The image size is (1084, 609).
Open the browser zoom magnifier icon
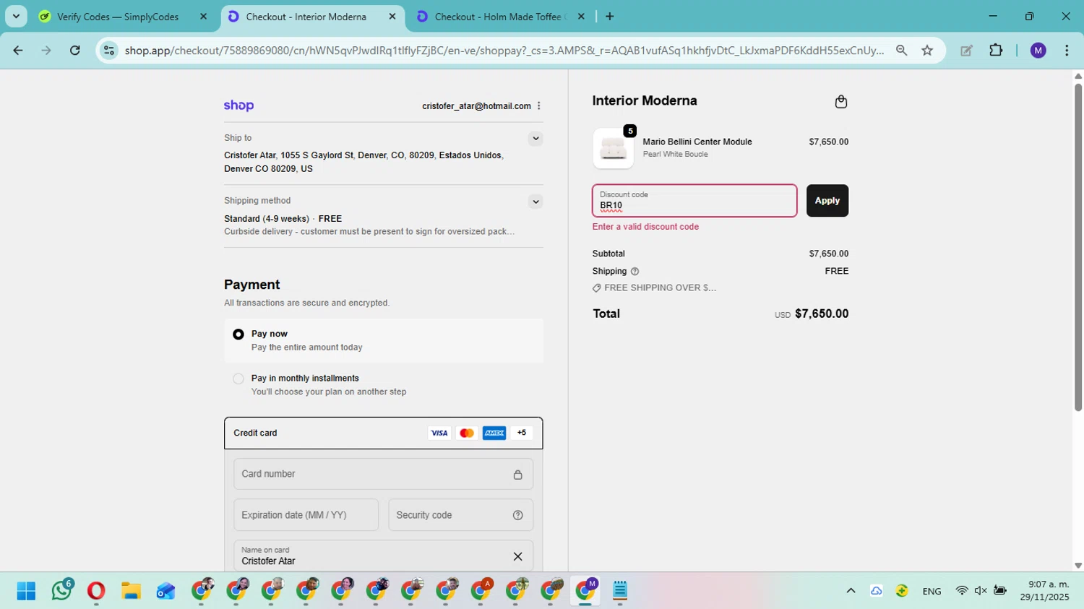[901, 51]
